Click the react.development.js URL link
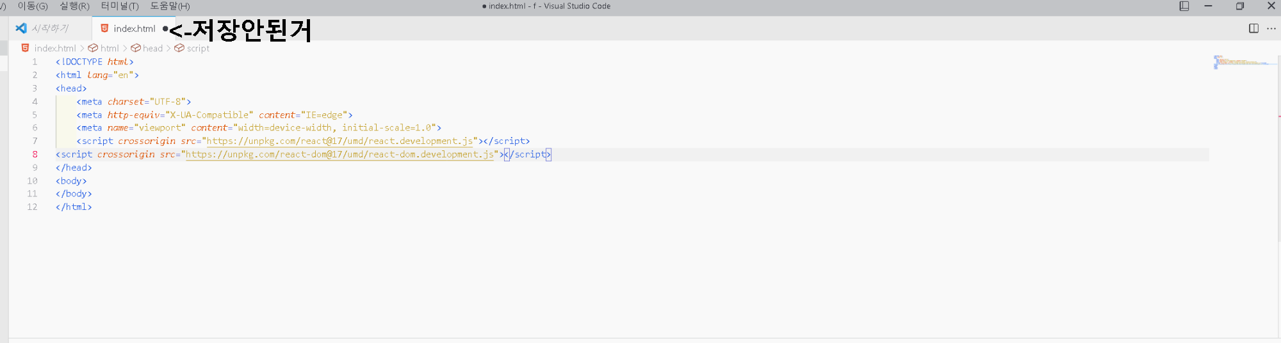 (339, 141)
